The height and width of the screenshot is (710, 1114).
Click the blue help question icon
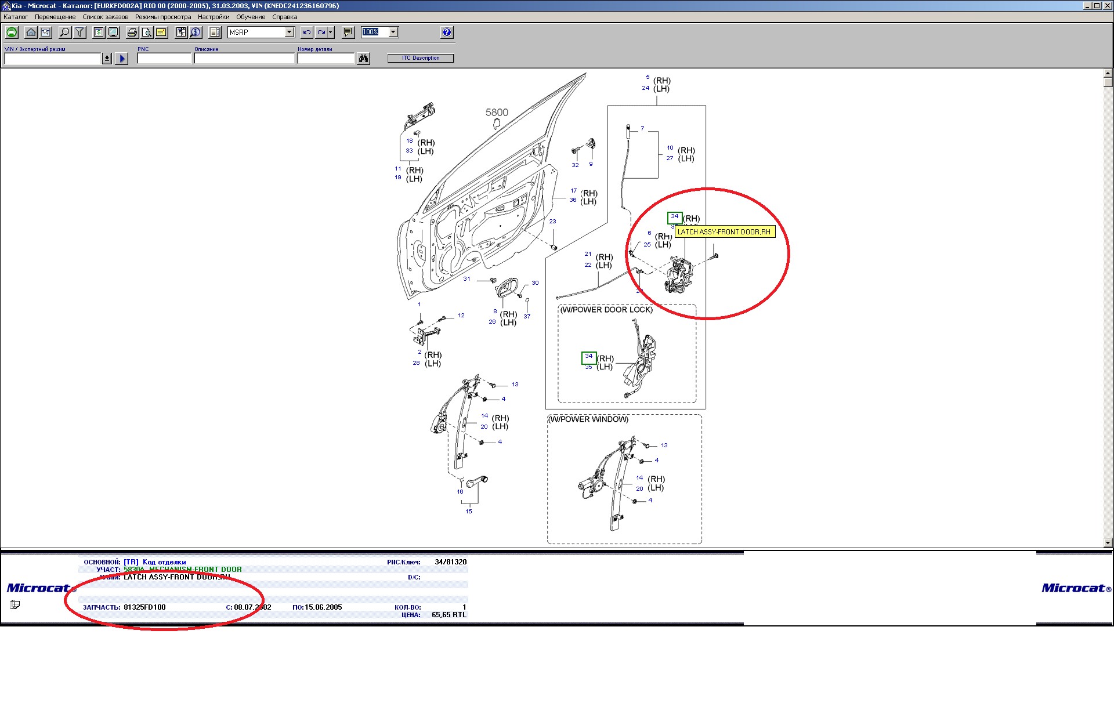447,32
